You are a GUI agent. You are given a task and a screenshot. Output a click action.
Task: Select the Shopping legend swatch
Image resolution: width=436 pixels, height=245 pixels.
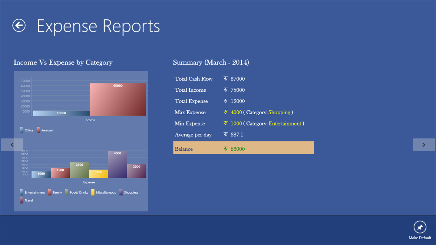click(121, 192)
